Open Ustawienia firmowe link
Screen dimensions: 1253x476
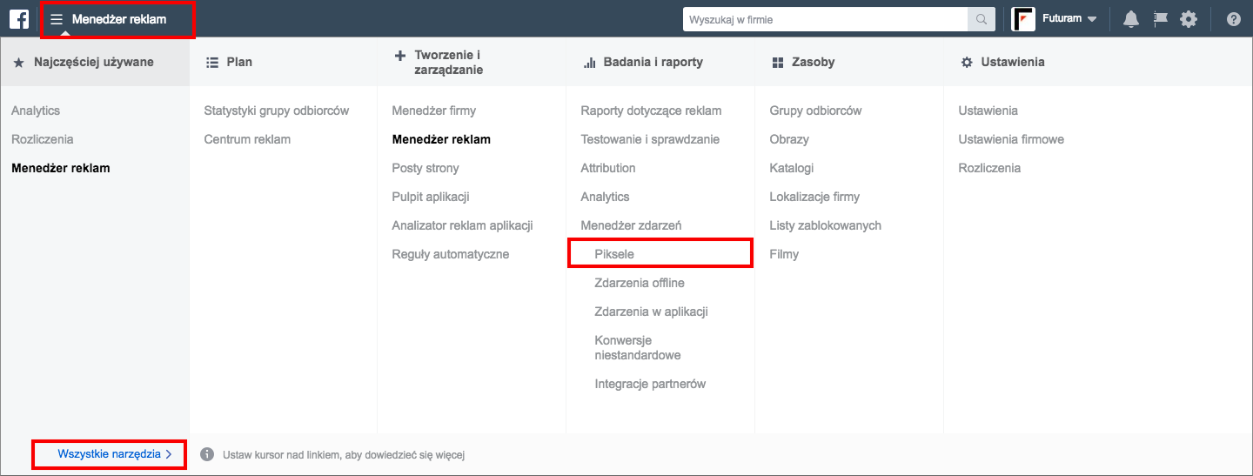tap(1011, 139)
